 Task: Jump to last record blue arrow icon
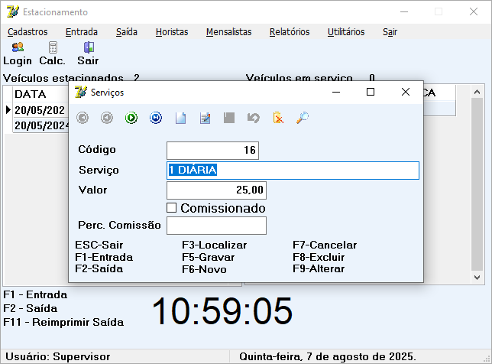click(156, 118)
